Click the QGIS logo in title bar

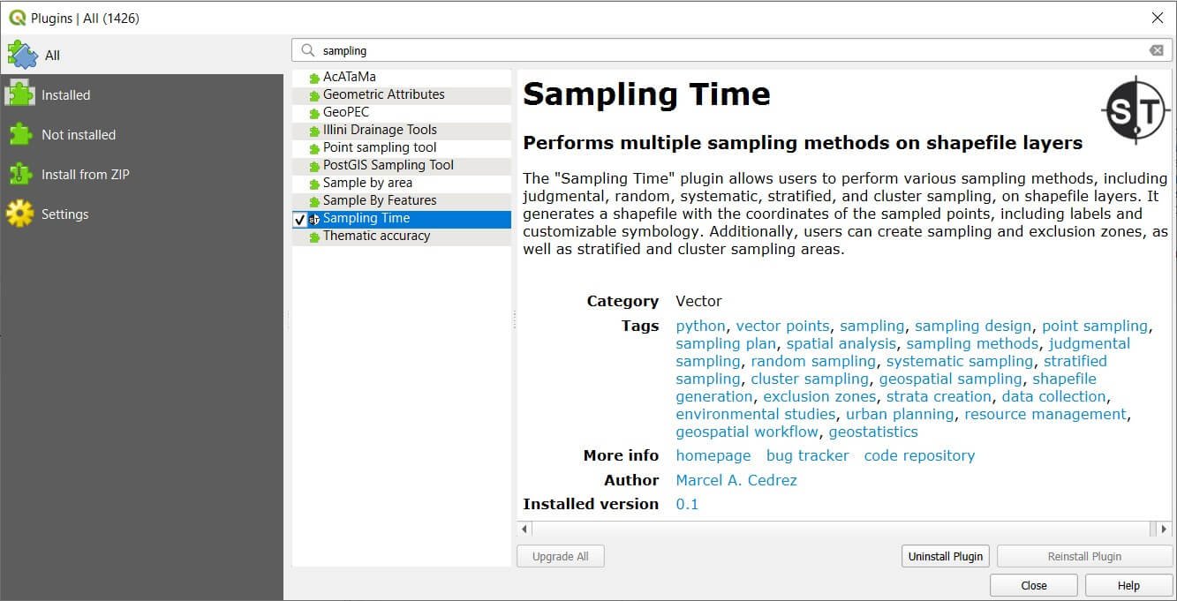point(18,18)
